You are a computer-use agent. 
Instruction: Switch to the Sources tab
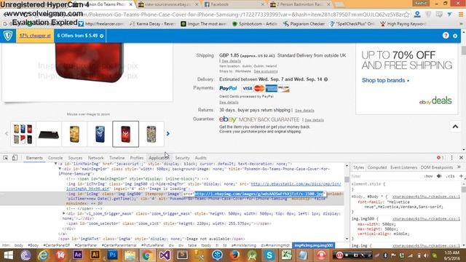tap(75, 158)
